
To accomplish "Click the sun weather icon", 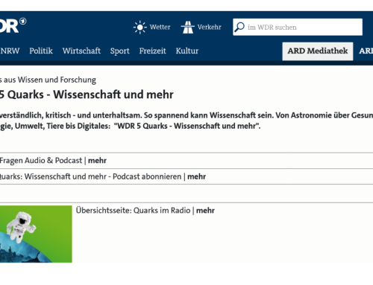I will [x=140, y=27].
